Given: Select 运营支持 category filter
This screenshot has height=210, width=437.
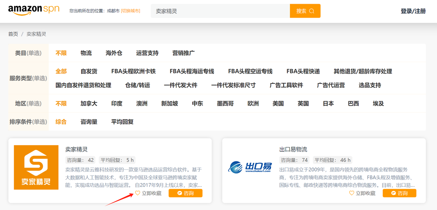Looking at the screenshot, I should click(147, 53).
